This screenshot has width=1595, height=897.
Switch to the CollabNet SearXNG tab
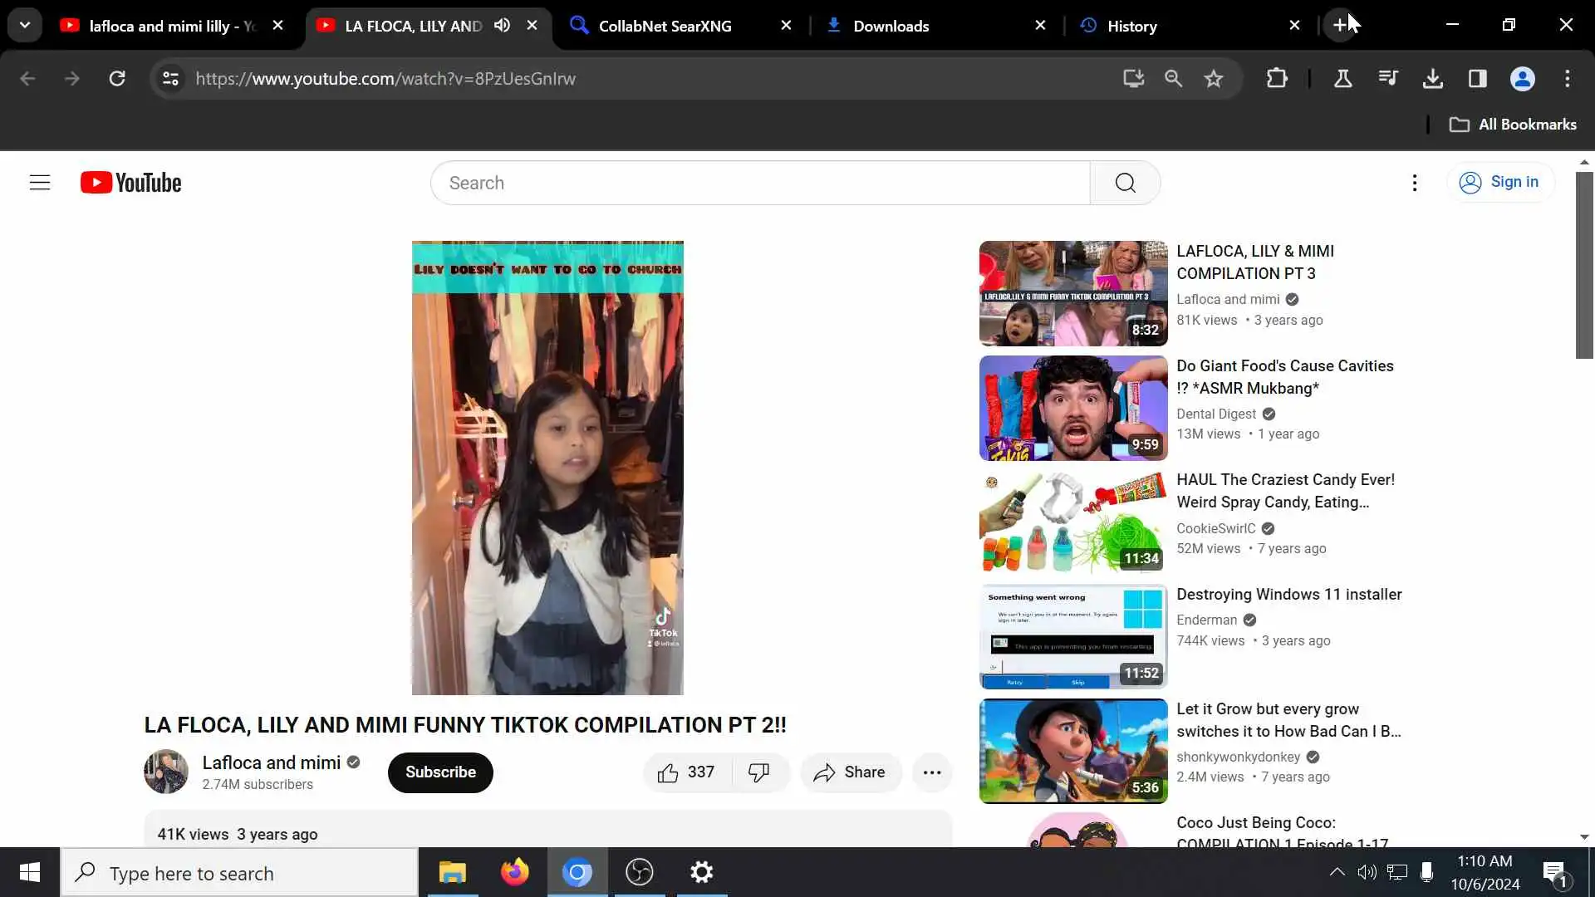665,26
